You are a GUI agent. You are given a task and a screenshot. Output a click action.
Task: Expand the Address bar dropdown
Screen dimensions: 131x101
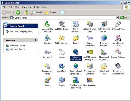point(117,18)
